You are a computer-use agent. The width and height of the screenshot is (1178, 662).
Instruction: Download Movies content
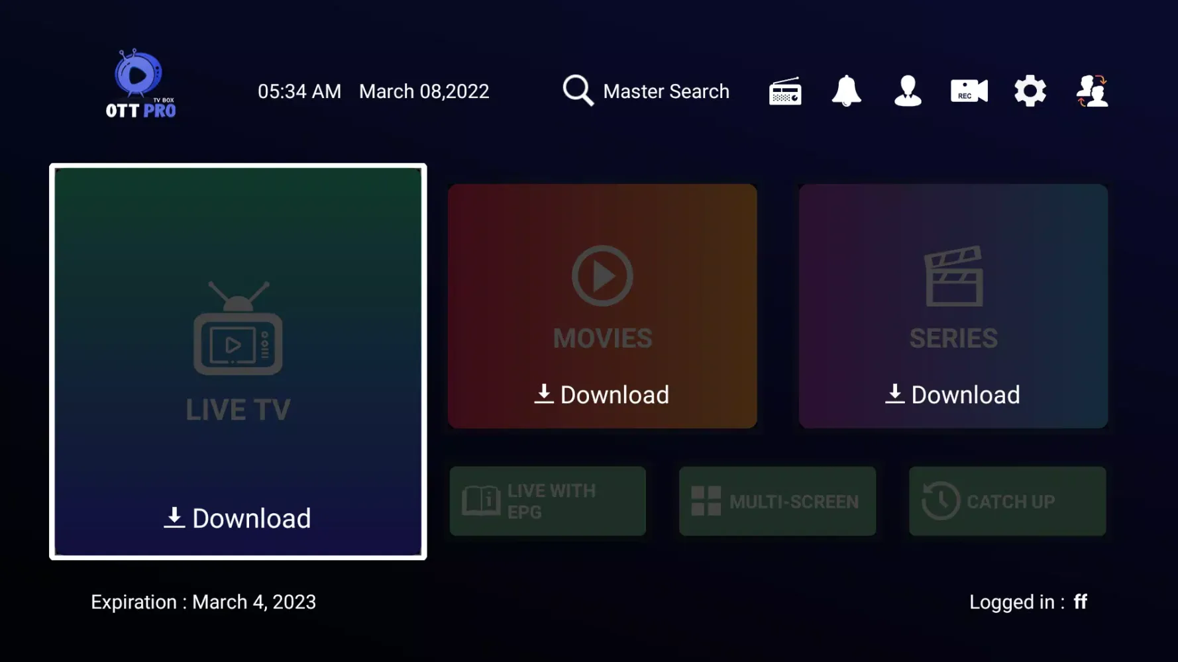coord(602,395)
